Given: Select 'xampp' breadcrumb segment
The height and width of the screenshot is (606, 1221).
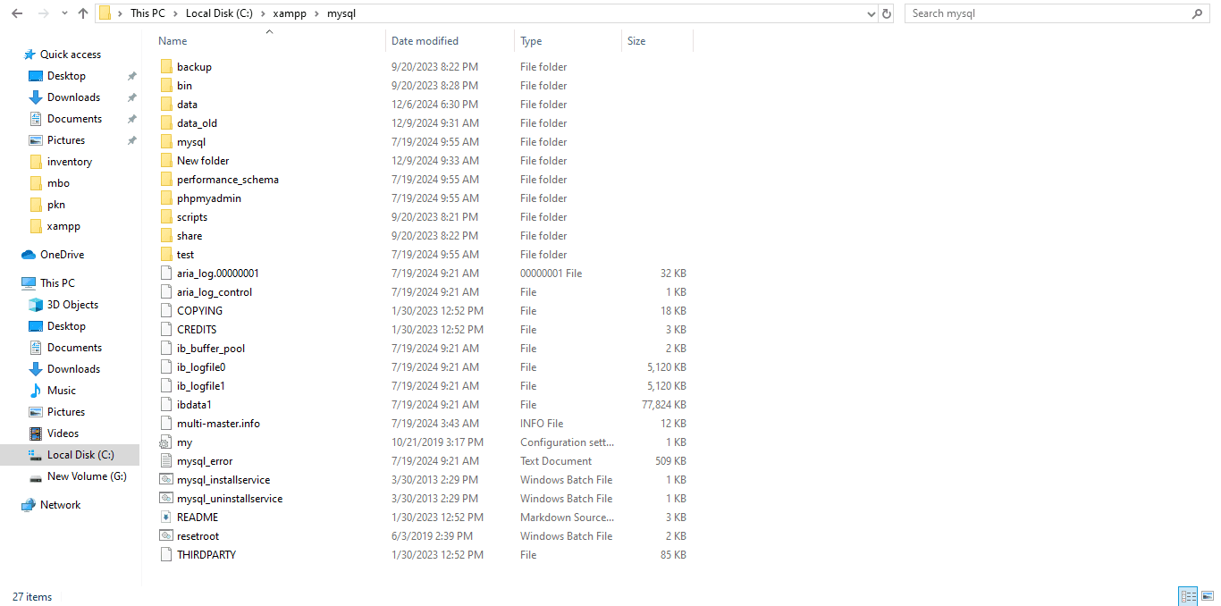Looking at the screenshot, I should pos(290,13).
